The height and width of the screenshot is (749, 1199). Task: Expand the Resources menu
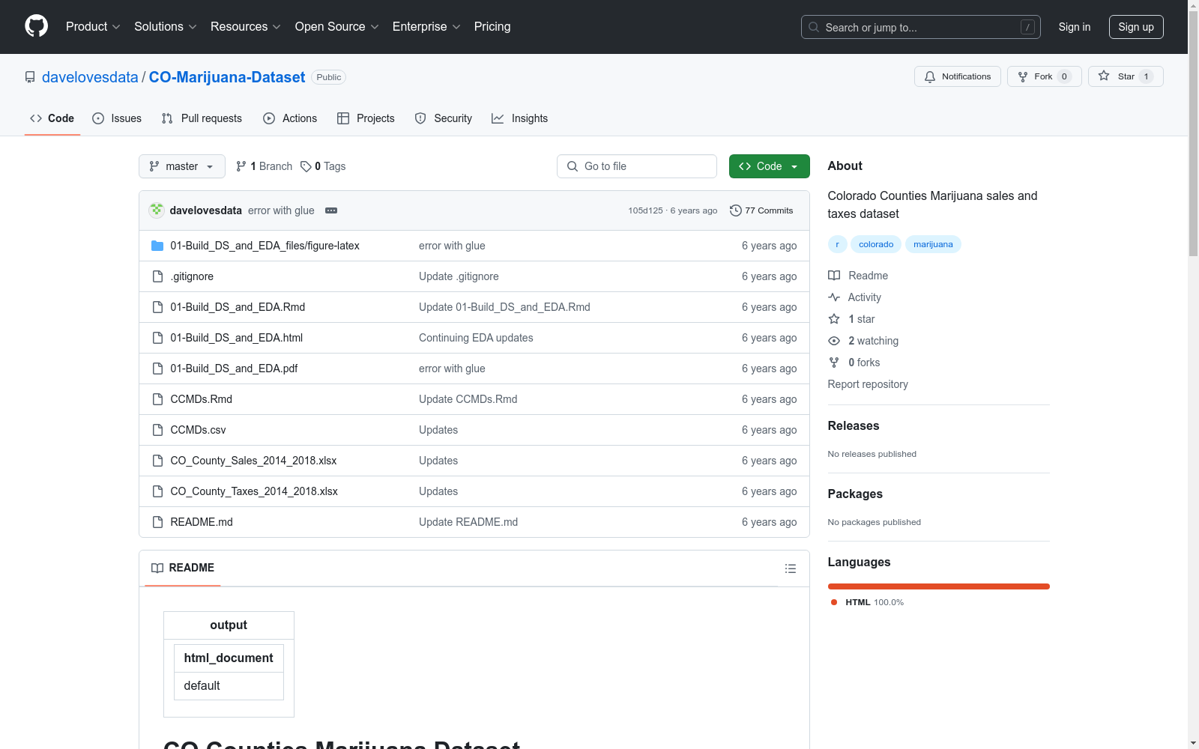pos(246,27)
